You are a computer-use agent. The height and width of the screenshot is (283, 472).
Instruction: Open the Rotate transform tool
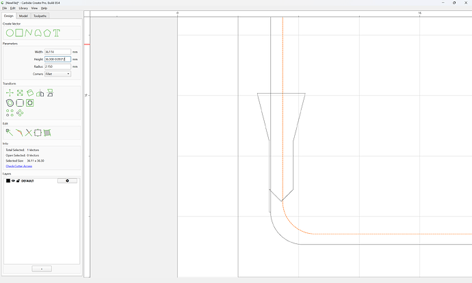[30, 93]
